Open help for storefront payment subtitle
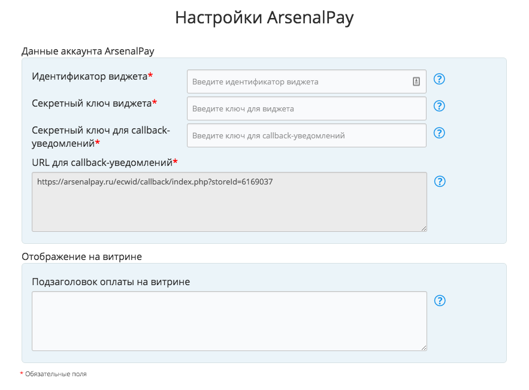529x390 pixels. [x=440, y=301]
